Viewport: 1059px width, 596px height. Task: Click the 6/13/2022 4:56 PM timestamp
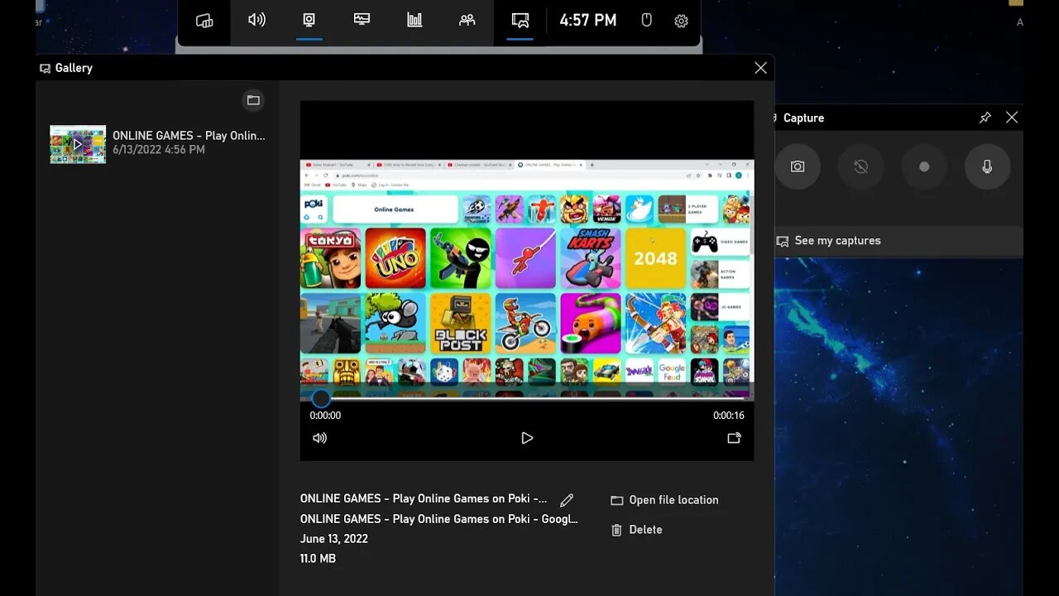point(159,150)
